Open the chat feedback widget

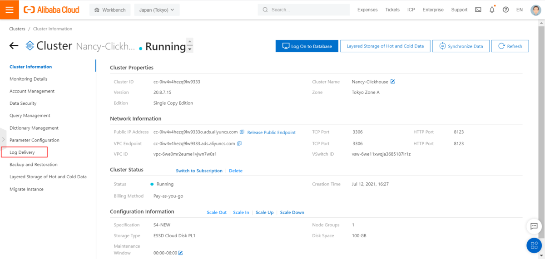point(534,226)
